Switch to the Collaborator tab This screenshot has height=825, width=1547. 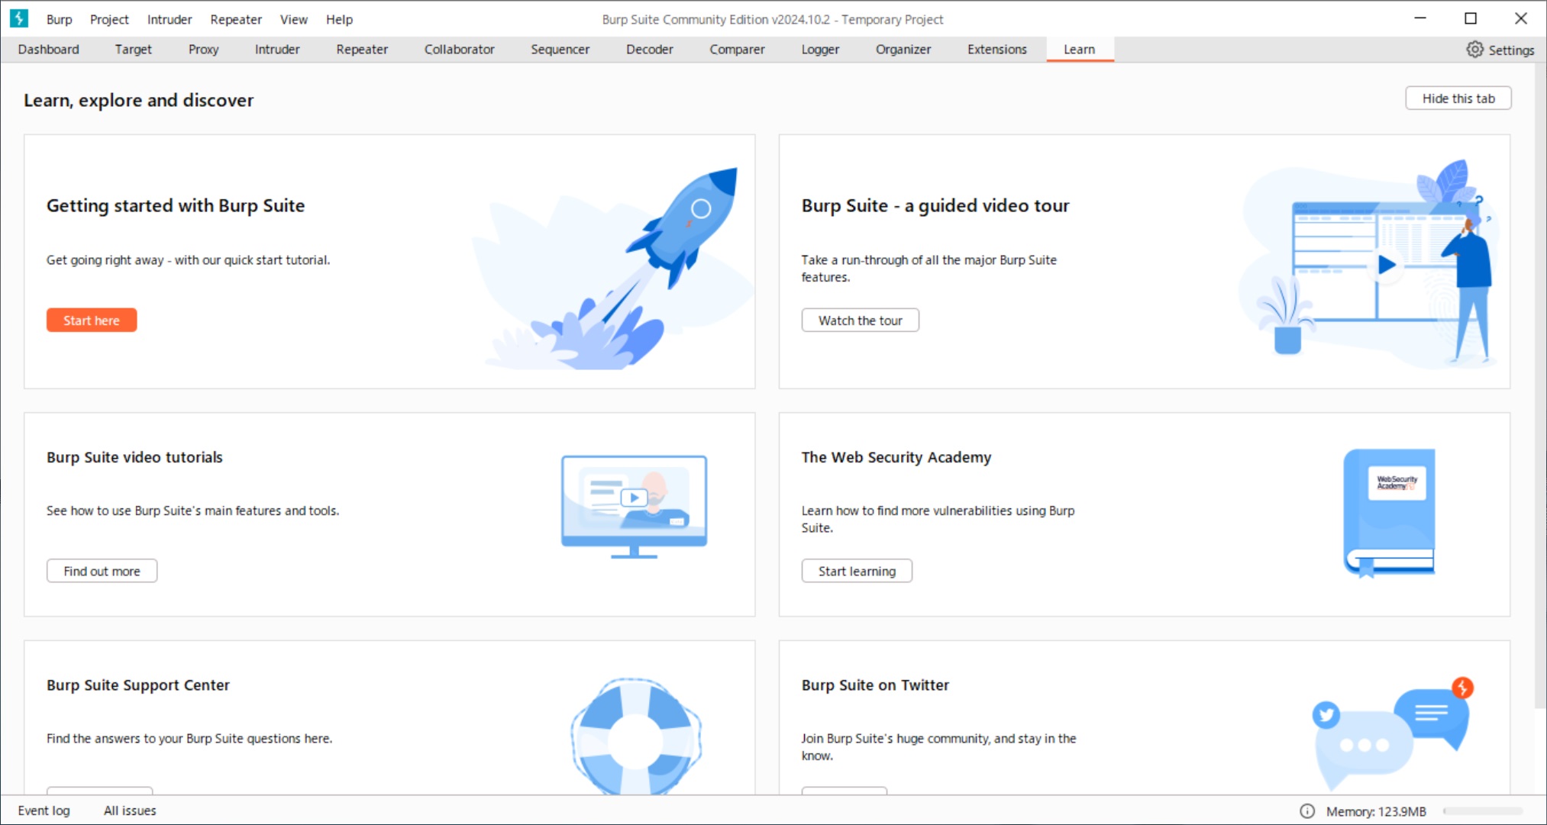tap(460, 50)
